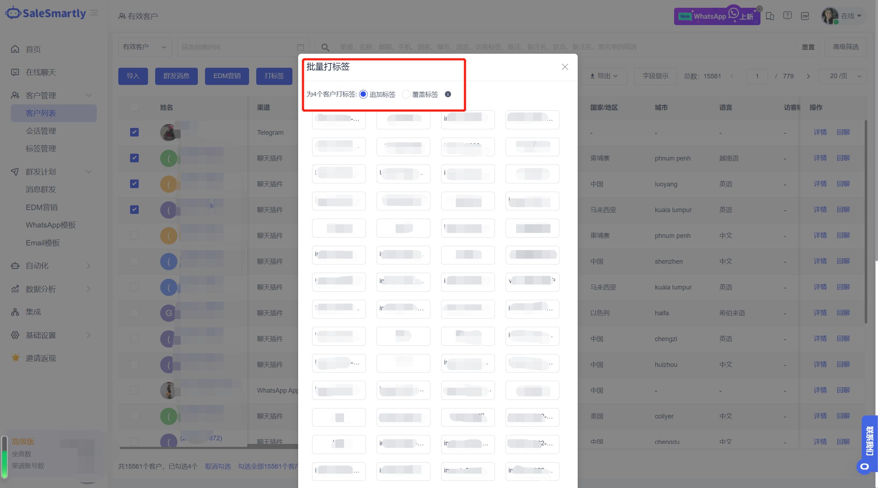
Task: Go to 在线聊天 in the sidebar
Action: pyautogui.click(x=41, y=72)
